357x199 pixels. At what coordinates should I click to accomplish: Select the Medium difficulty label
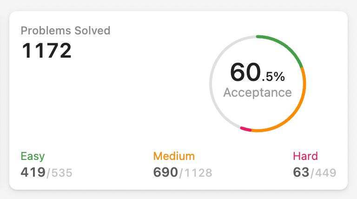pyautogui.click(x=174, y=156)
